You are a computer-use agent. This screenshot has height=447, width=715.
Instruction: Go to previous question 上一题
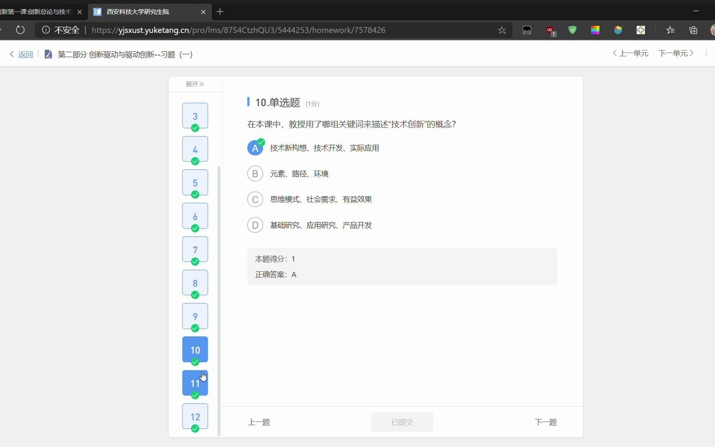coord(259,422)
